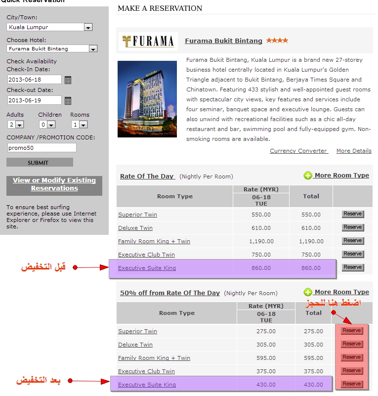Open the Furama Bukit Bintang title link
This screenshot has width=378, height=396.
tap(223, 41)
